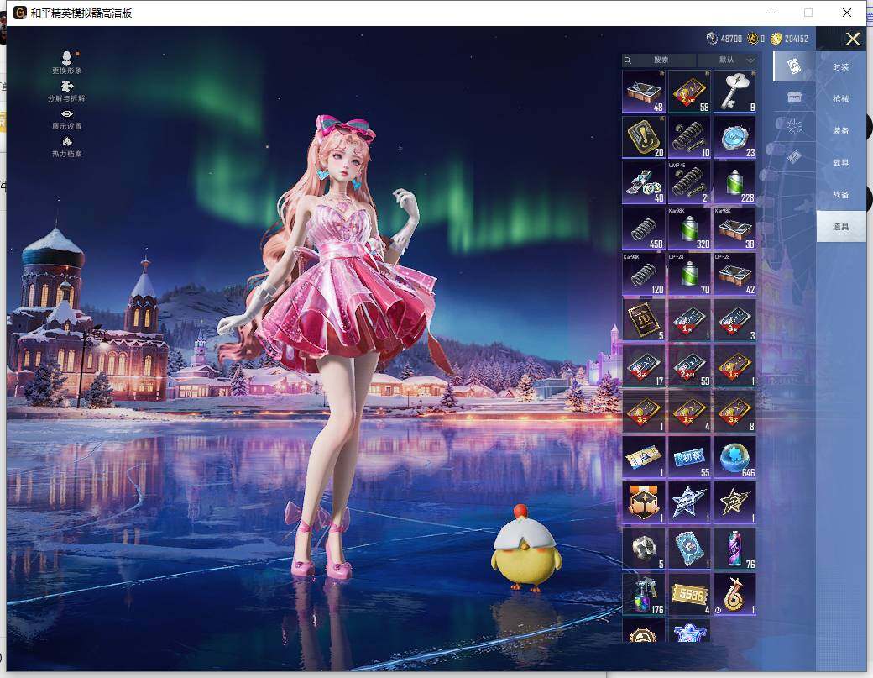Select the silver 2-hour card with count 59

[x=689, y=365]
